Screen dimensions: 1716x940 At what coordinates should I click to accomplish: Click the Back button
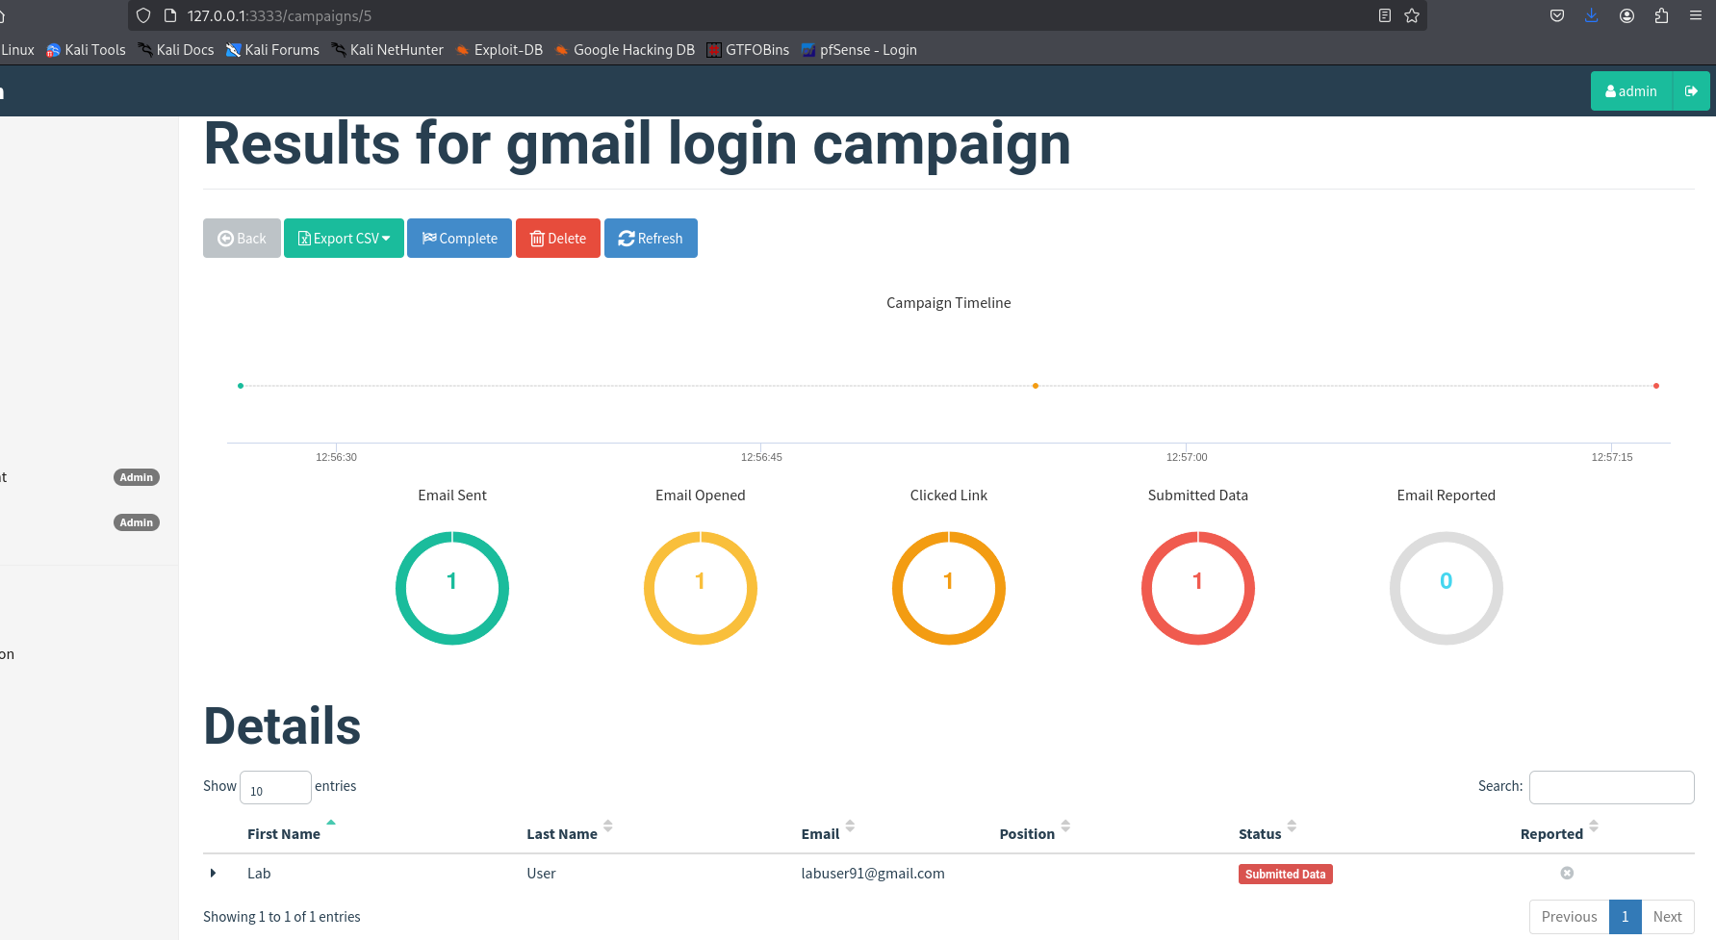pyautogui.click(x=242, y=238)
